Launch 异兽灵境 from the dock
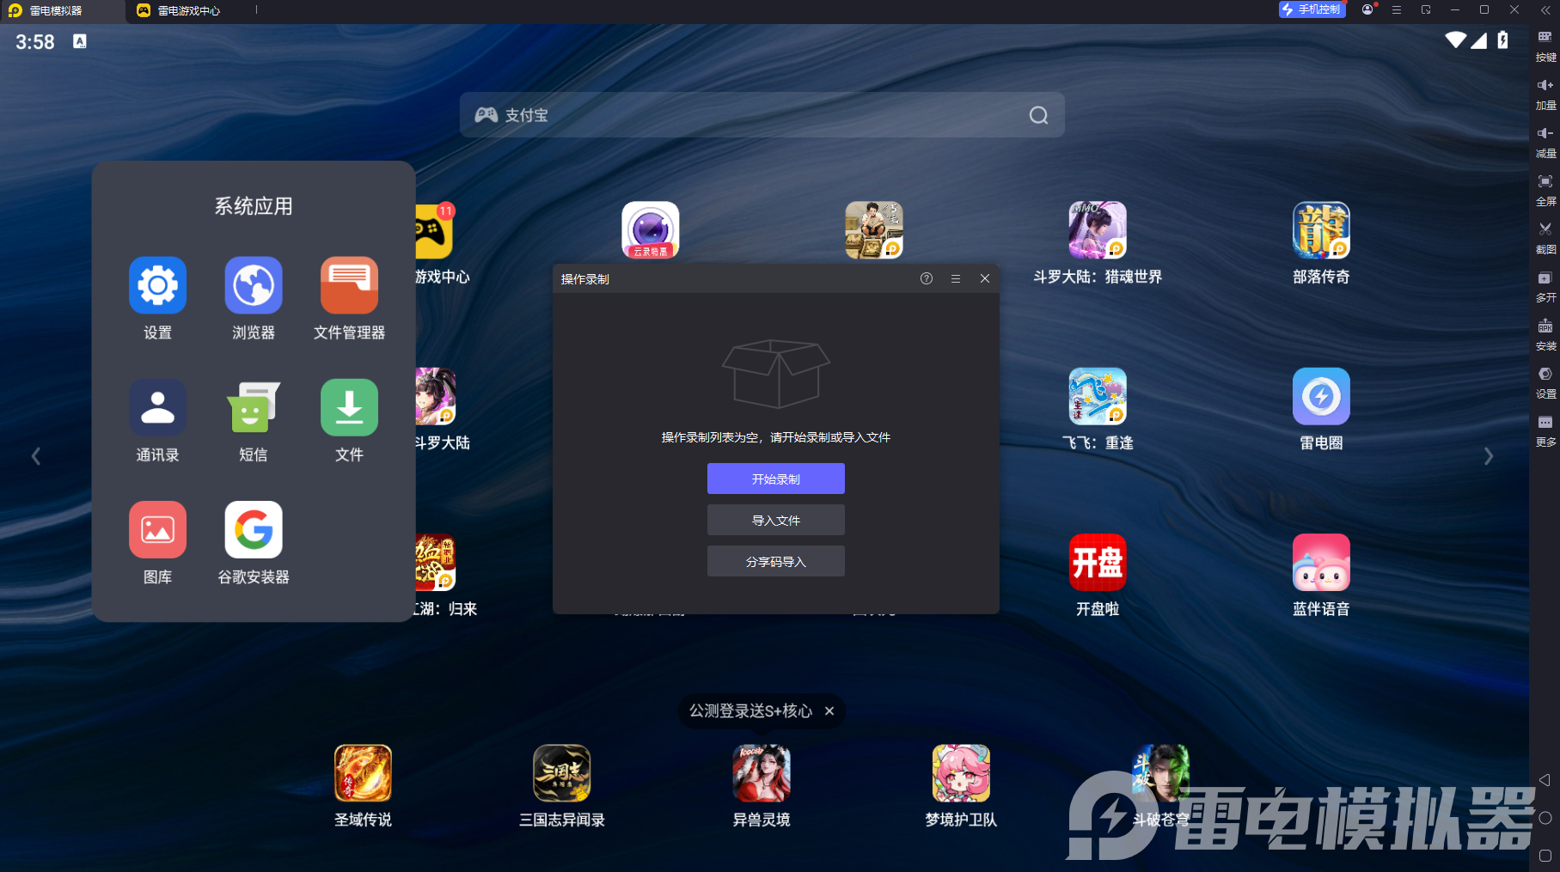Screen dimensions: 1560x872 [762, 773]
